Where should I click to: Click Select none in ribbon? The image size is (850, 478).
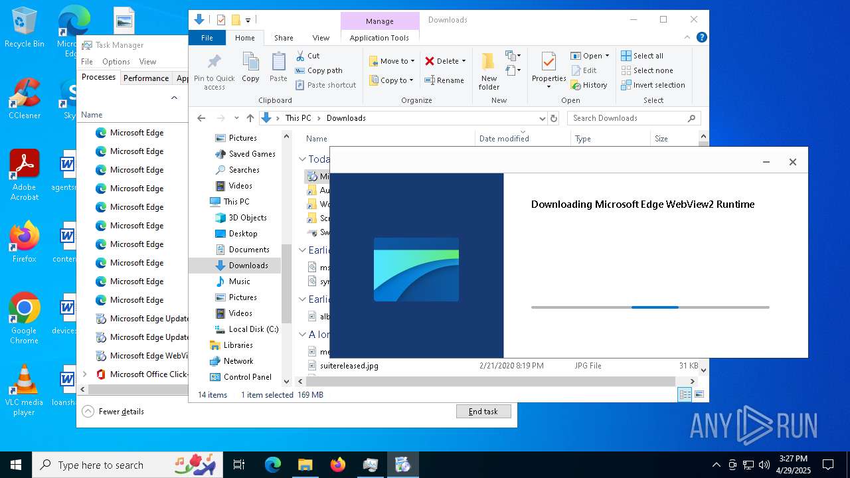point(647,70)
